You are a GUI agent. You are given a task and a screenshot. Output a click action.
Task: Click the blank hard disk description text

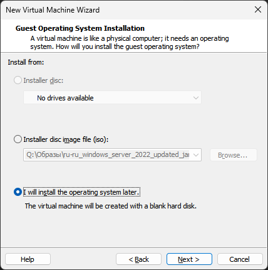point(111,206)
